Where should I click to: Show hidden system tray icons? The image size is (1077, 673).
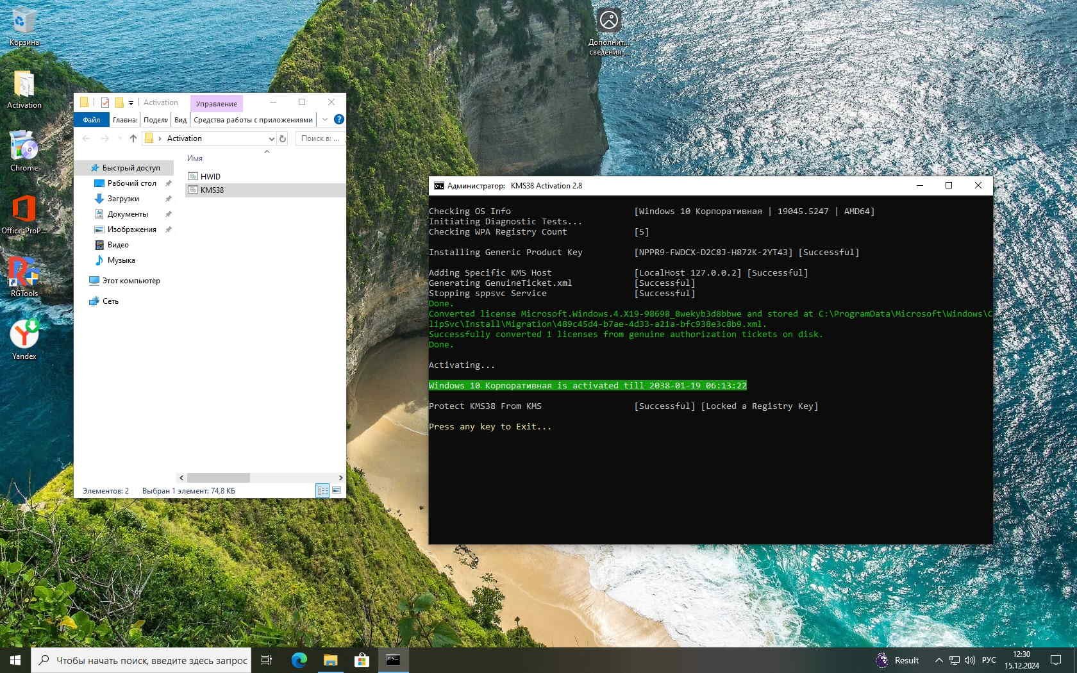pos(939,660)
